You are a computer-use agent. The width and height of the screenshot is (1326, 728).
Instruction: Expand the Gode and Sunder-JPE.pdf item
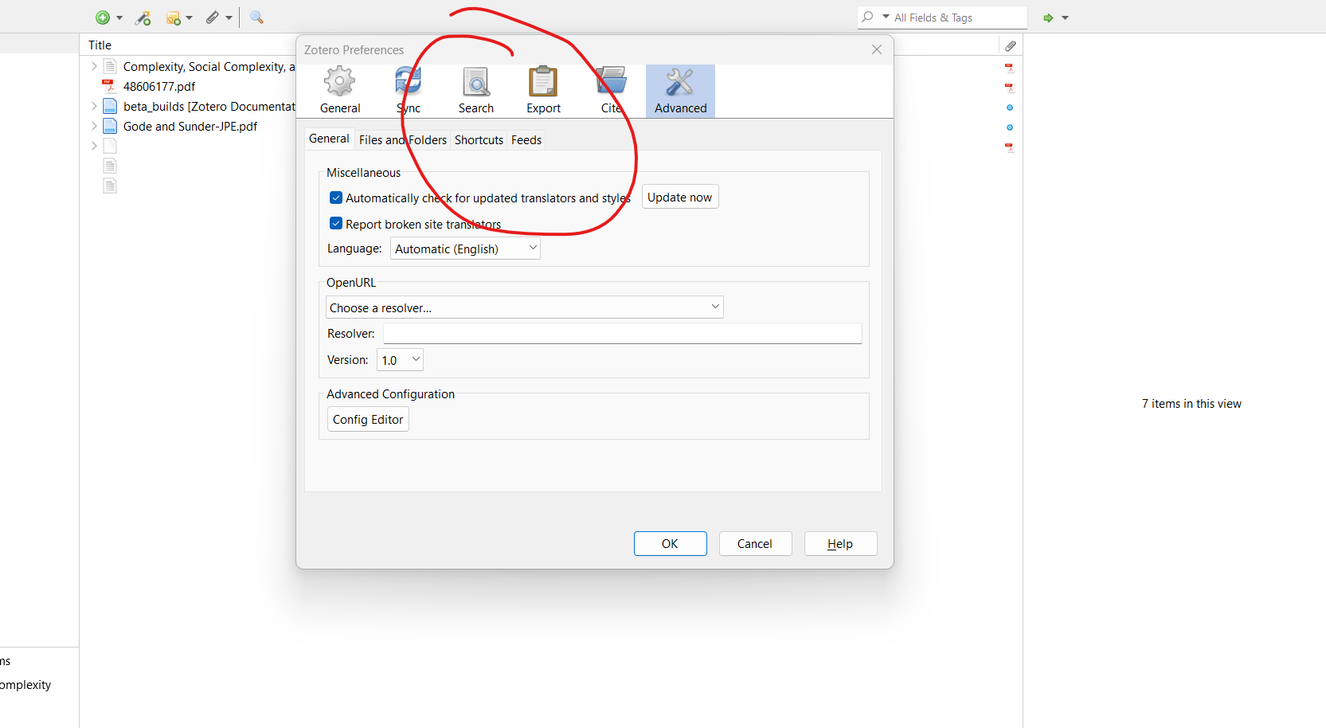(94, 126)
